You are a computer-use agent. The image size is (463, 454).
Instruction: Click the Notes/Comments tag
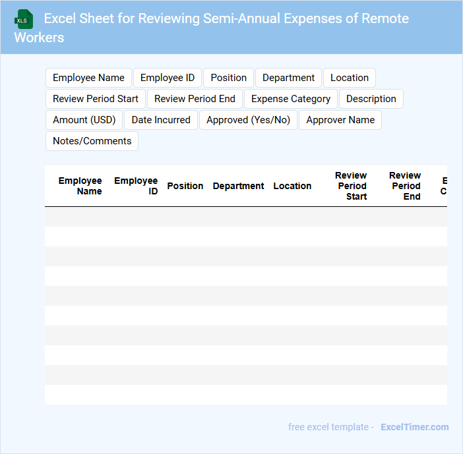coord(92,141)
